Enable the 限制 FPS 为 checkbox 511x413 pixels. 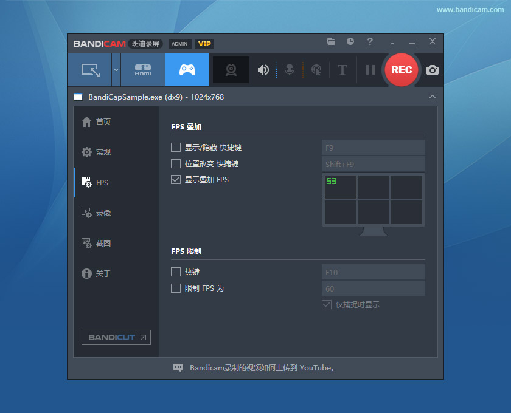click(x=176, y=288)
